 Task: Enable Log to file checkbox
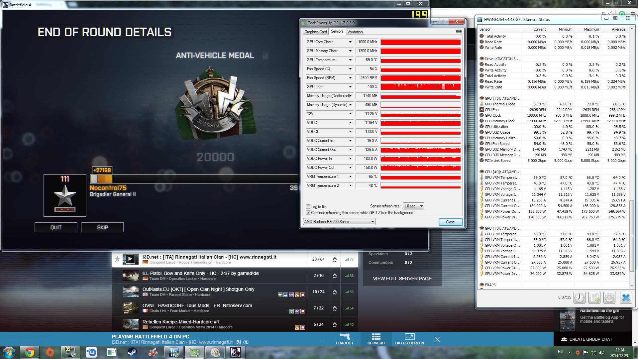pyautogui.click(x=308, y=207)
